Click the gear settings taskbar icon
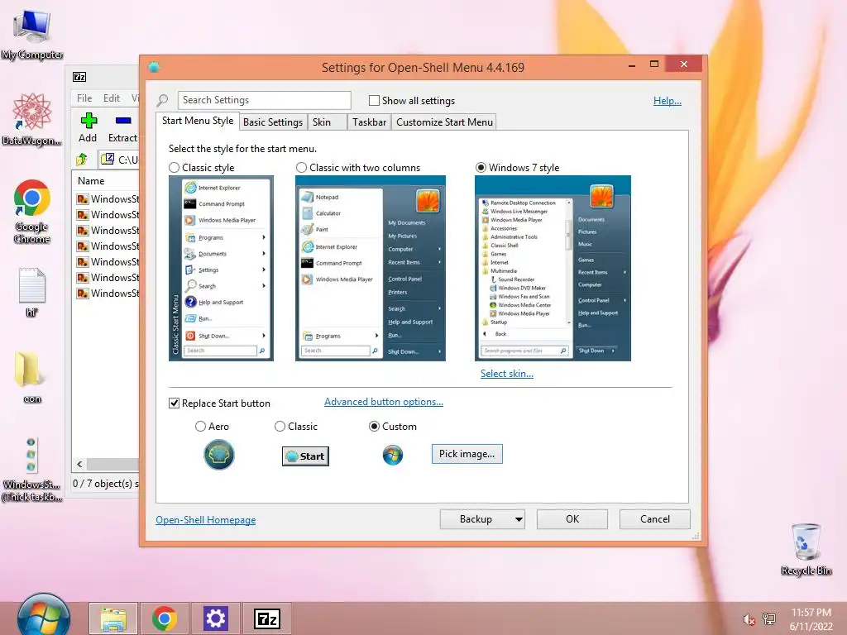 (215, 618)
